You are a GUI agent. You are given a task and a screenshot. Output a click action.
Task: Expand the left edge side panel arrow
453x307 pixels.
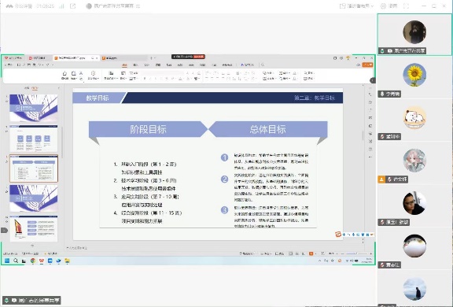[4, 230]
